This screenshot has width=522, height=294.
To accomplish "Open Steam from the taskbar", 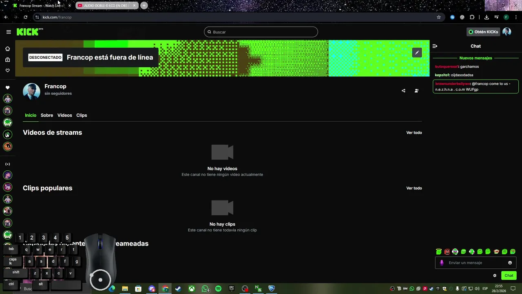I will [x=178, y=289].
